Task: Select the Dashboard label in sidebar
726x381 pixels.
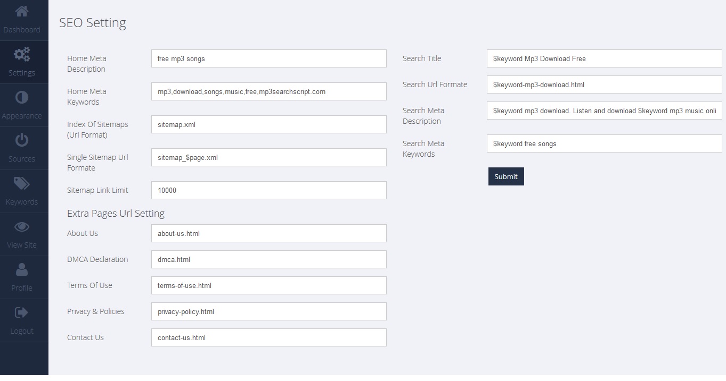Action: [x=22, y=30]
